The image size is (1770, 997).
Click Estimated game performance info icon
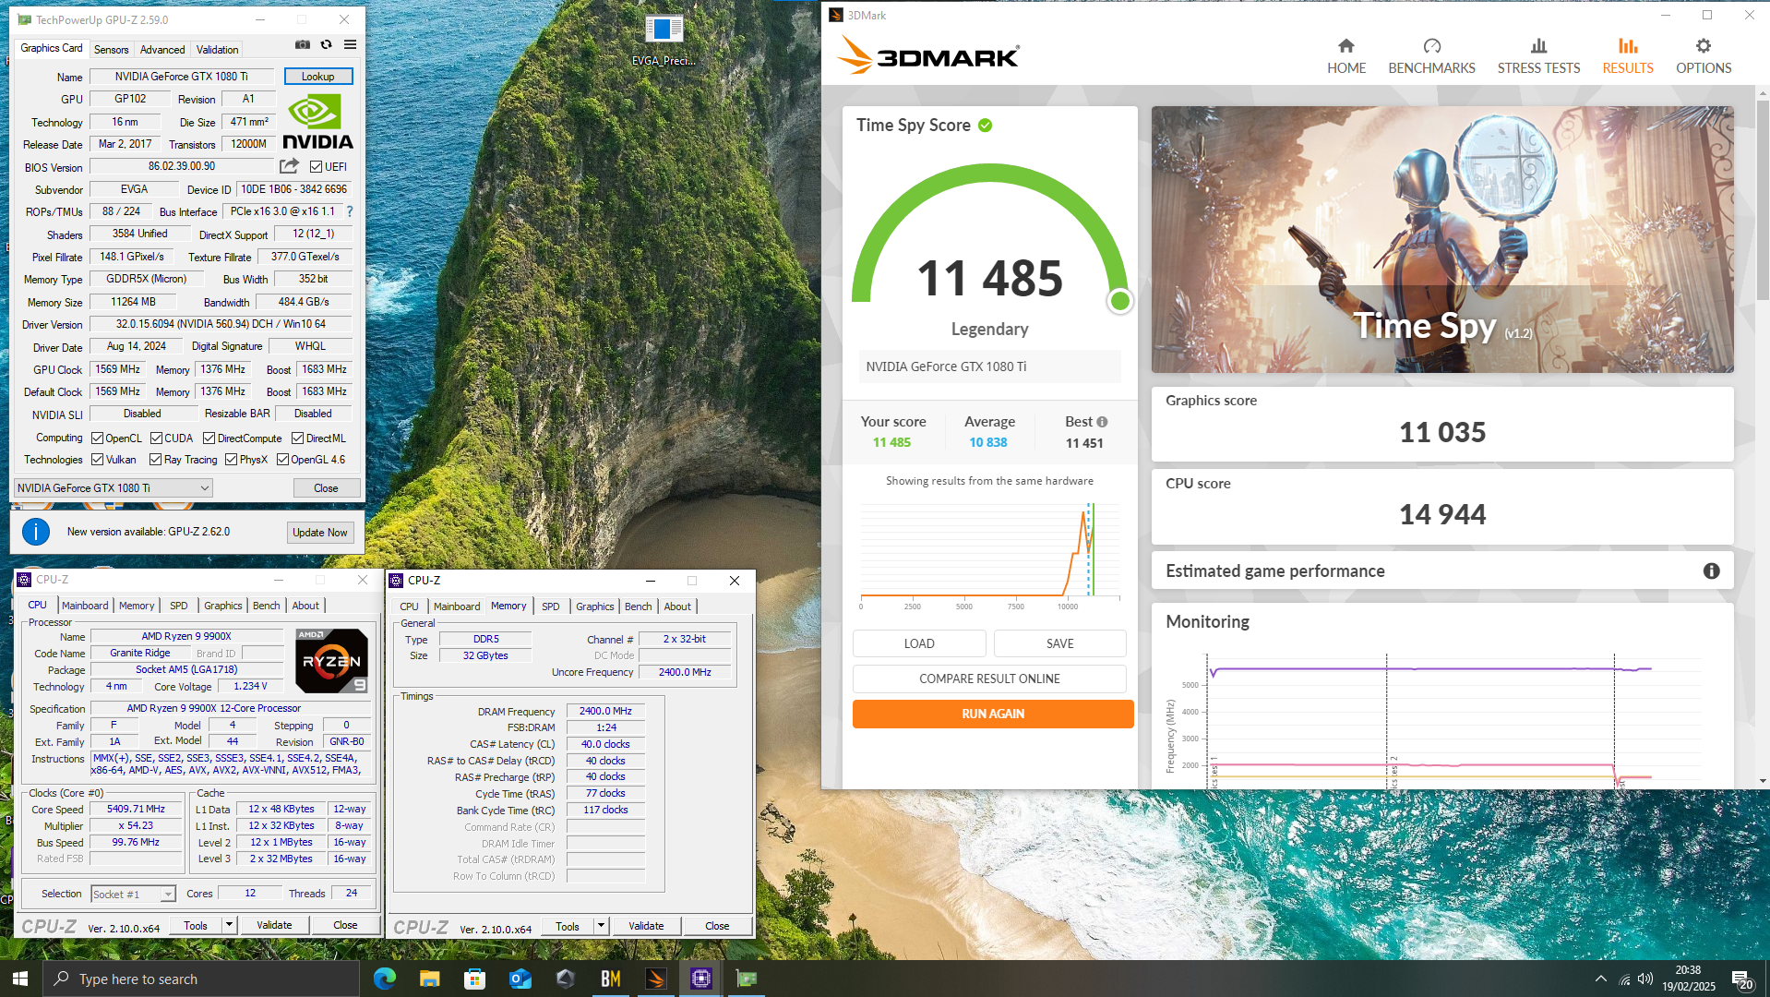1711,571
